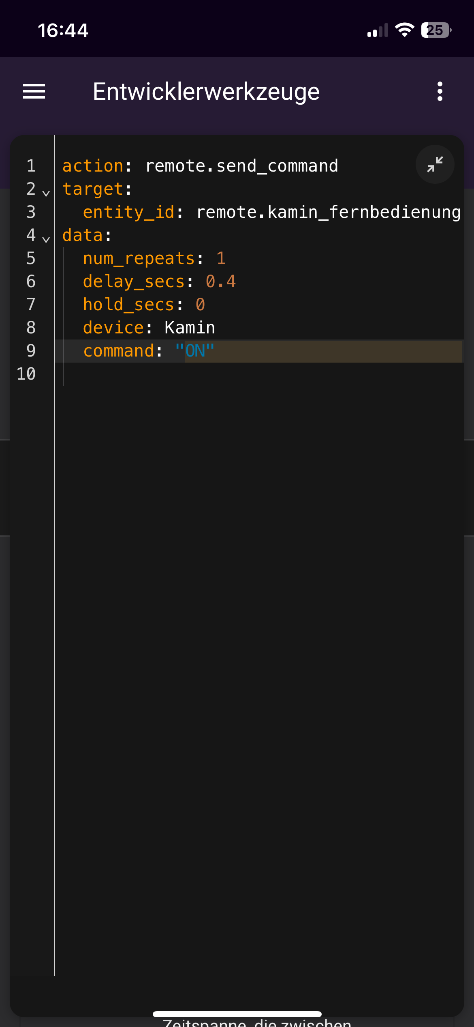Image resolution: width=474 pixels, height=1027 pixels.
Task: Click the remote.kamin_fernbedienung entity value
Action: coord(328,212)
